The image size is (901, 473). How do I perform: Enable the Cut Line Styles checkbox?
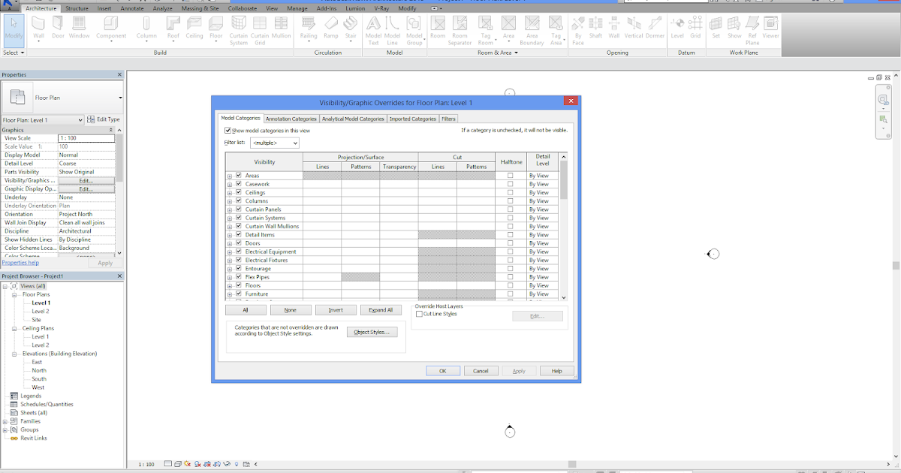(418, 314)
